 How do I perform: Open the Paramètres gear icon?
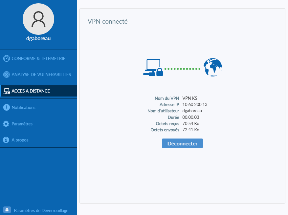pos(6,124)
